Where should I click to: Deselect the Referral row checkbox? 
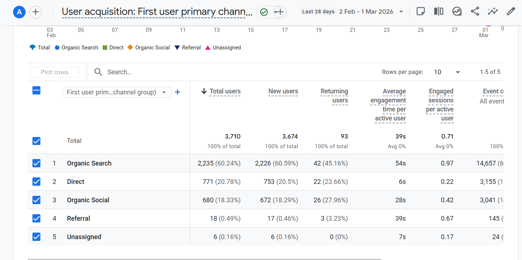pyautogui.click(x=36, y=219)
